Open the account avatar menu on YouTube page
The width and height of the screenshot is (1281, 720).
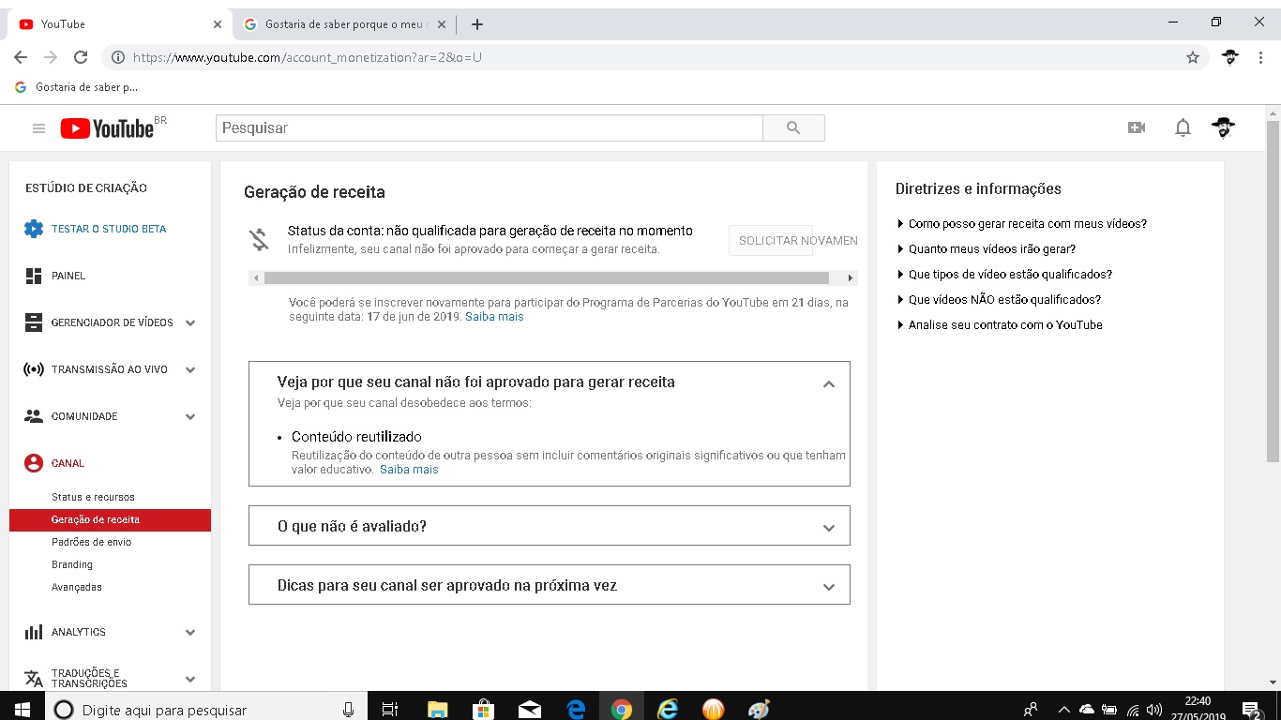click(1223, 127)
